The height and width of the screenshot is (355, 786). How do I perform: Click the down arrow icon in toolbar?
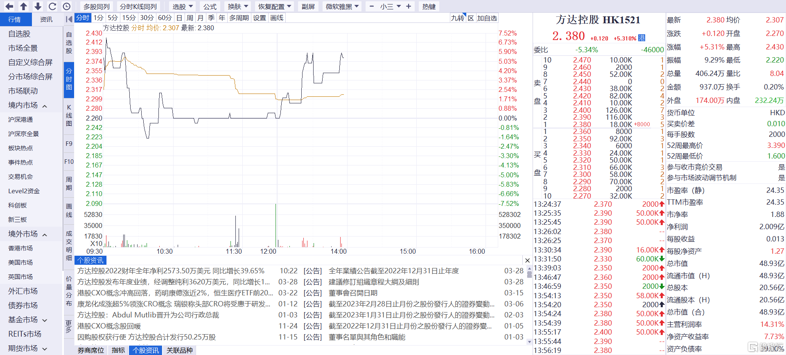coord(38,6)
